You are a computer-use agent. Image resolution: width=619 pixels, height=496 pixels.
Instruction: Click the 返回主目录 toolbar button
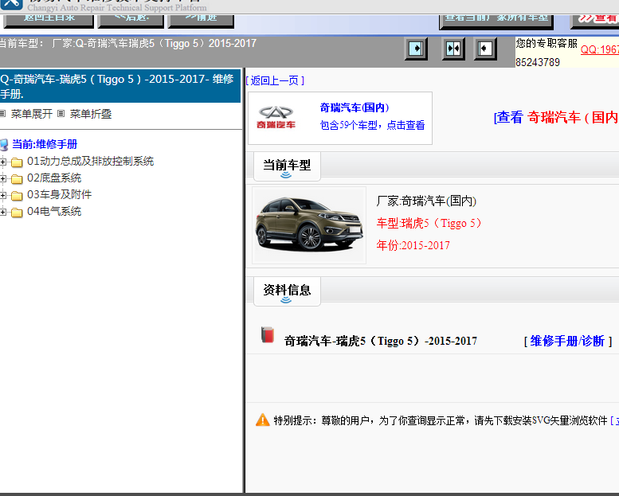pyautogui.click(x=49, y=21)
